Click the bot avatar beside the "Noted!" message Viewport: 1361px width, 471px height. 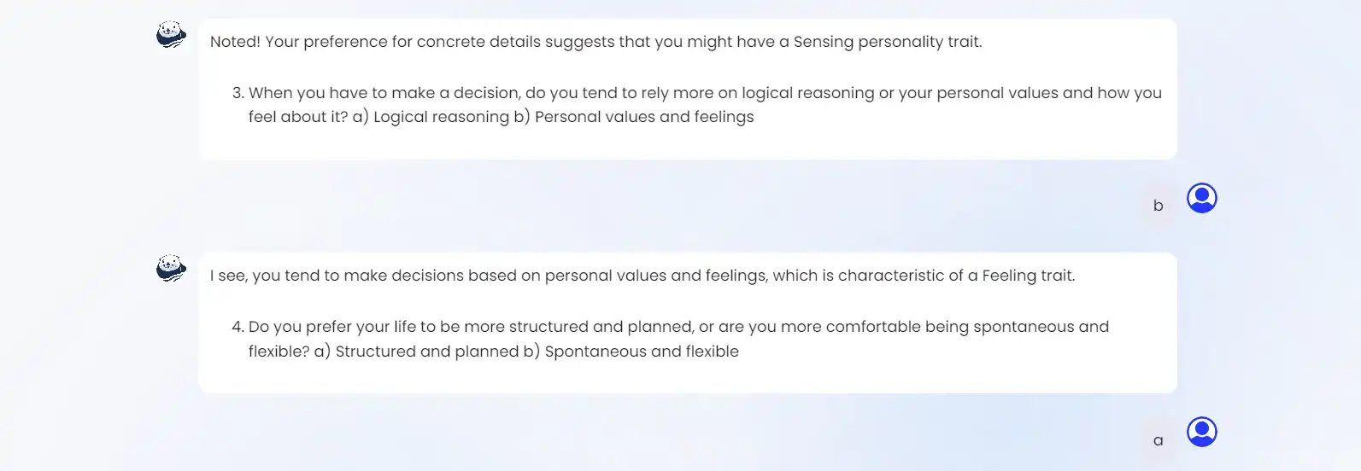point(171,35)
